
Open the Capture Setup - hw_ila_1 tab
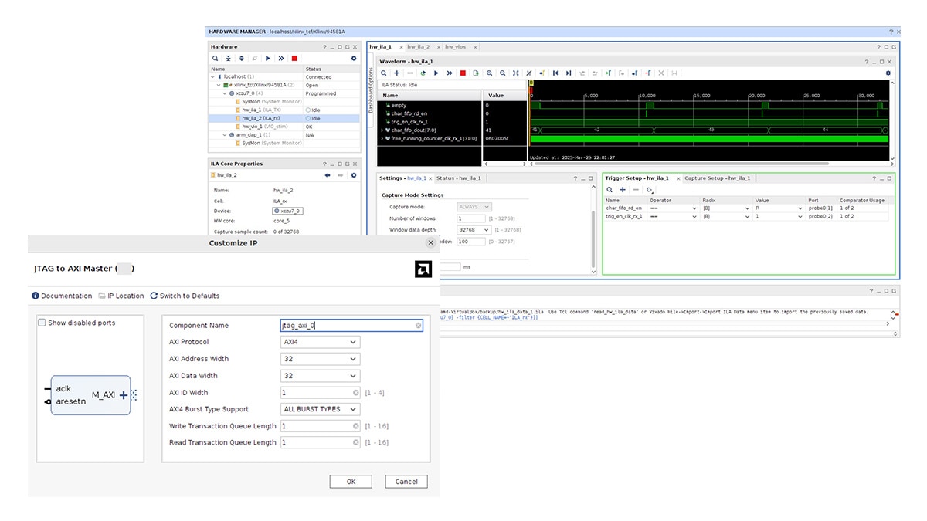(x=717, y=178)
